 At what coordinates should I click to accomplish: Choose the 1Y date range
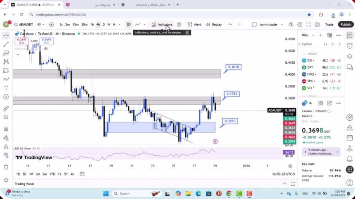59,174
